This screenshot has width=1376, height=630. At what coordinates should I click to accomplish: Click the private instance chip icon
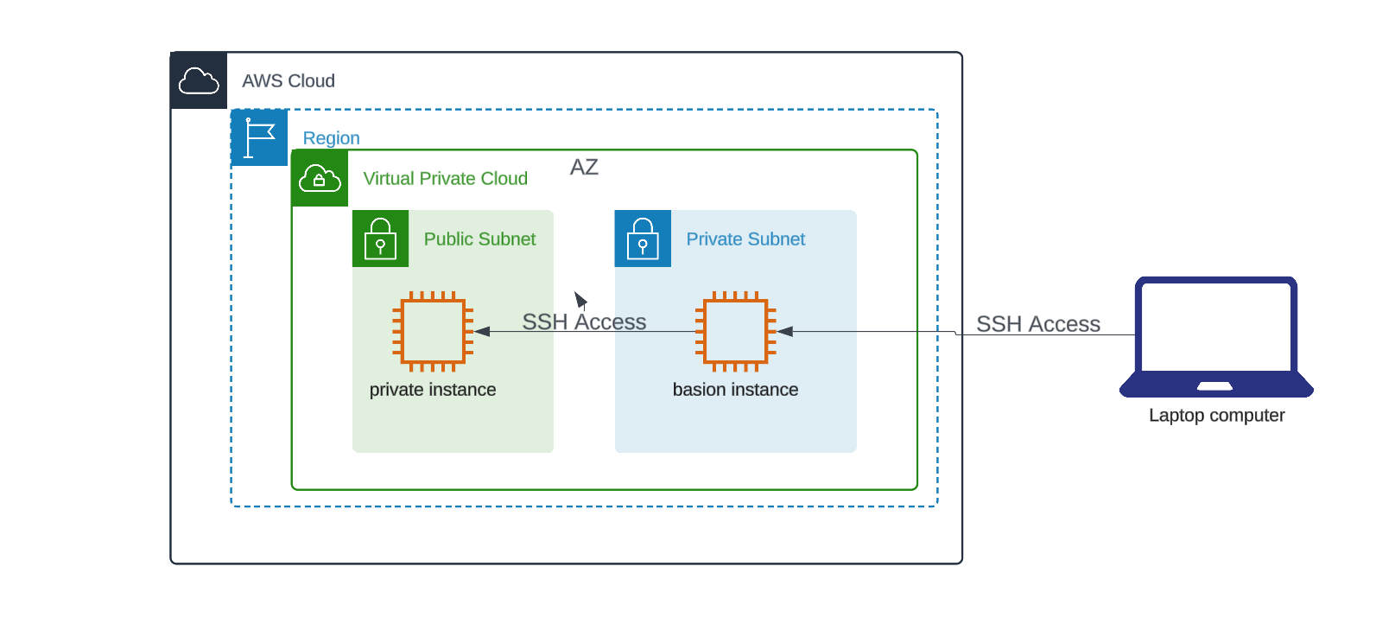(x=433, y=332)
